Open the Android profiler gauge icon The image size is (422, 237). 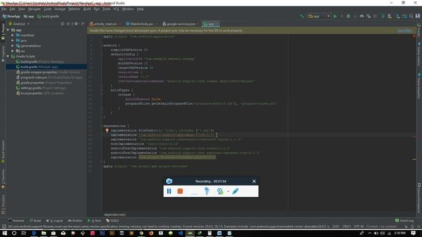pos(362,16)
